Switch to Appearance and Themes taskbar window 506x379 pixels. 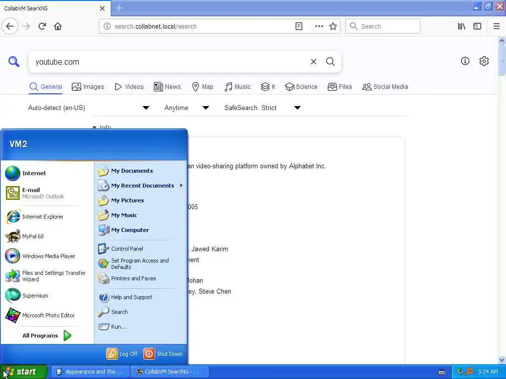click(x=90, y=372)
